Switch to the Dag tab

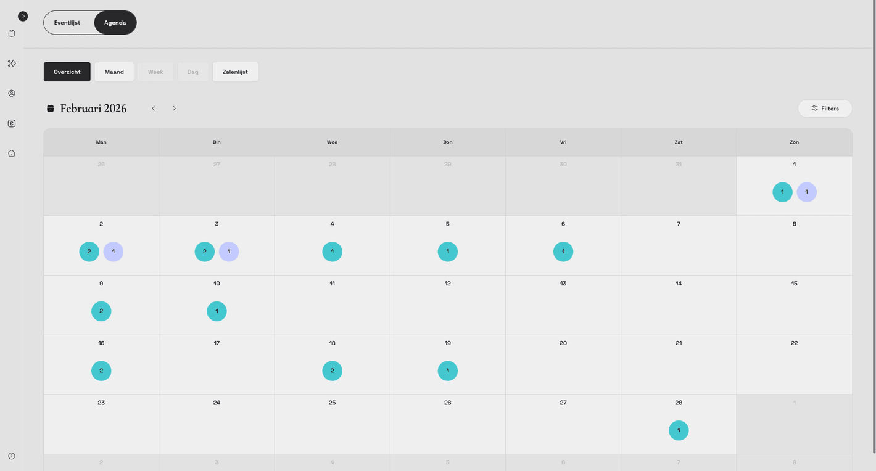click(193, 72)
